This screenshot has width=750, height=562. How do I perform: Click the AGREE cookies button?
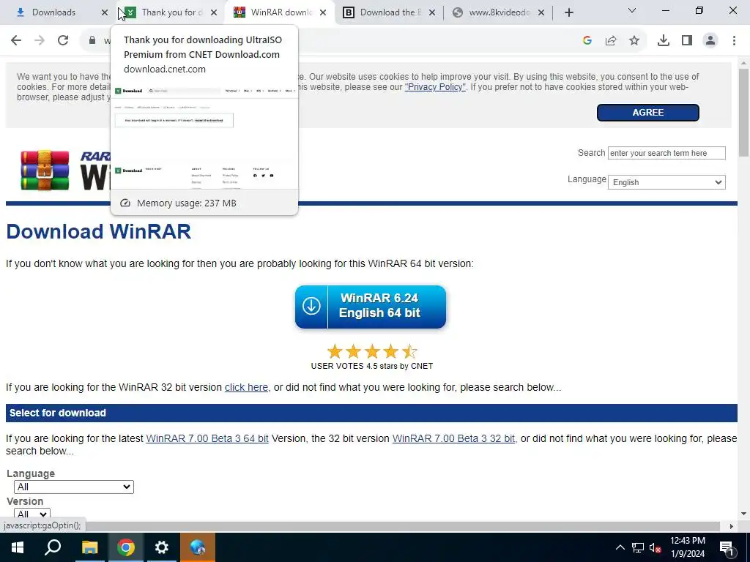coord(647,112)
